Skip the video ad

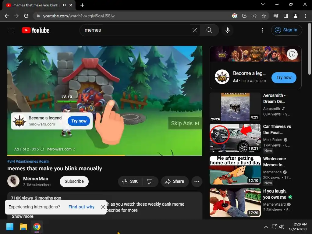coord(185,123)
